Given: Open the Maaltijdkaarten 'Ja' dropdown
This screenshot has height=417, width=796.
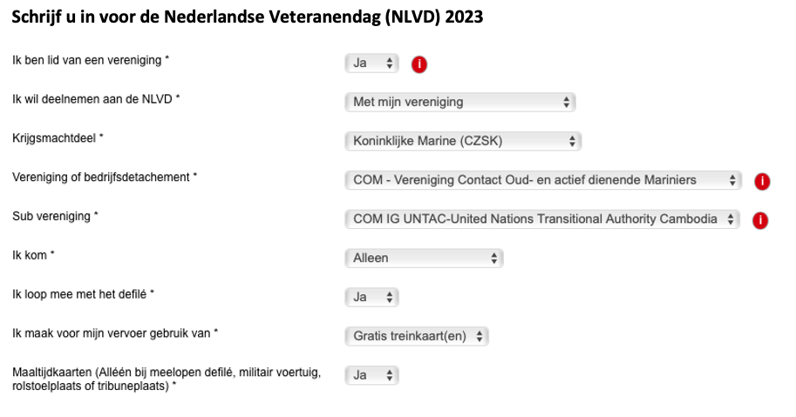Looking at the screenshot, I should pos(371,375).
